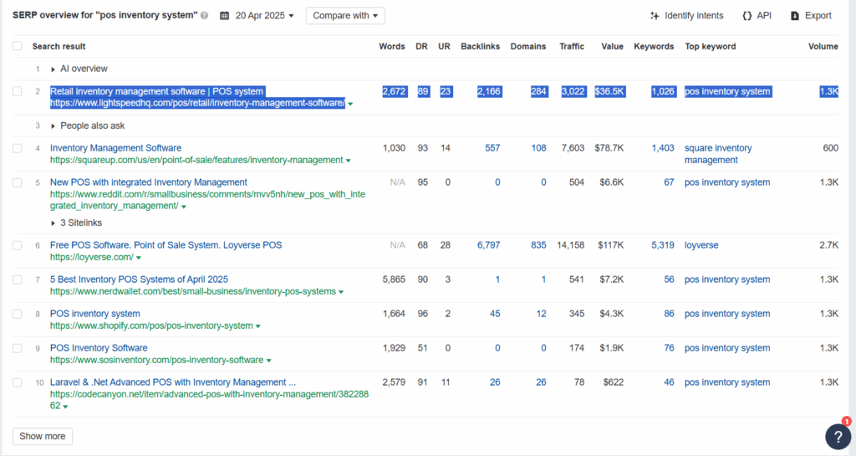The image size is (856, 456).
Task: Click the Export button label
Action: (x=818, y=16)
